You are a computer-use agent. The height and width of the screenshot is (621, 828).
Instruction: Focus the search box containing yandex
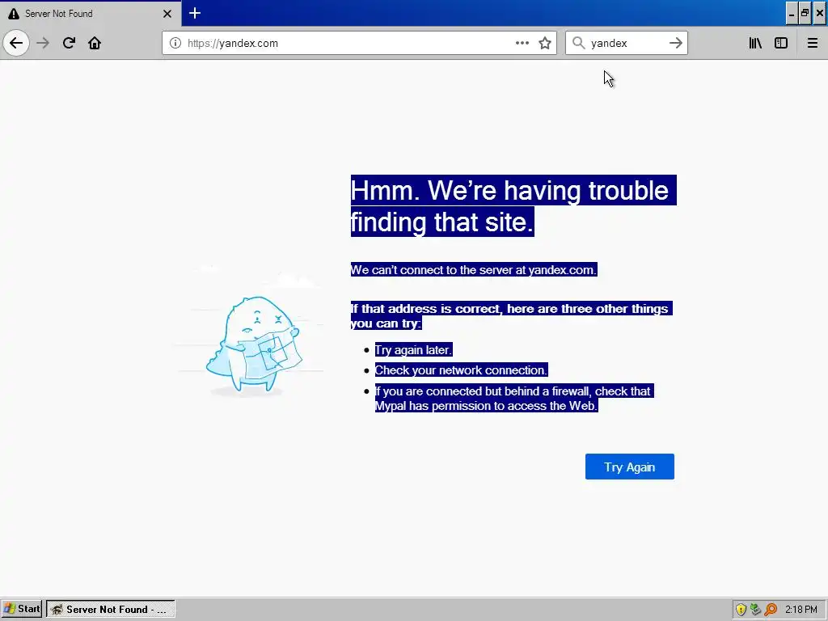click(626, 43)
